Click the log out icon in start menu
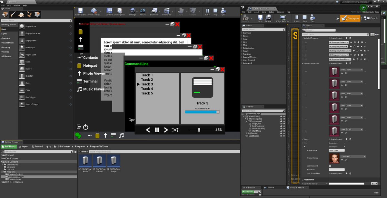This screenshot has height=198, width=387. tap(79, 127)
